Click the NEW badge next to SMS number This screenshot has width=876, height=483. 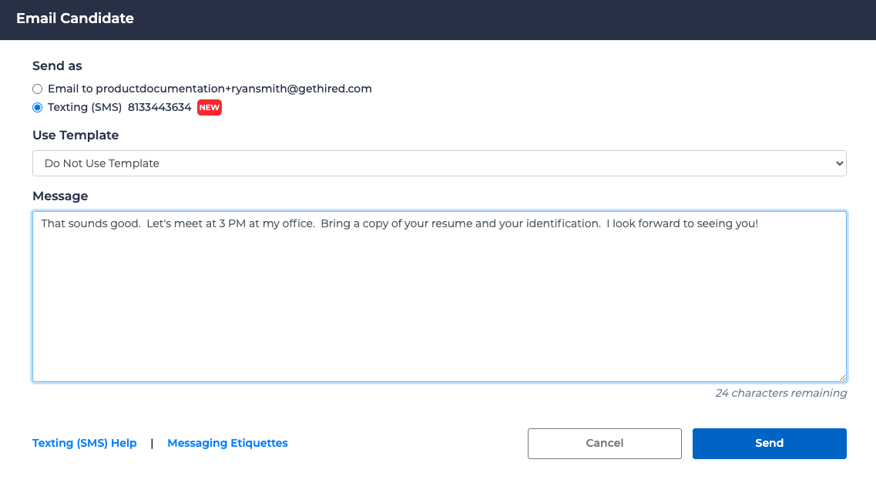click(x=209, y=108)
